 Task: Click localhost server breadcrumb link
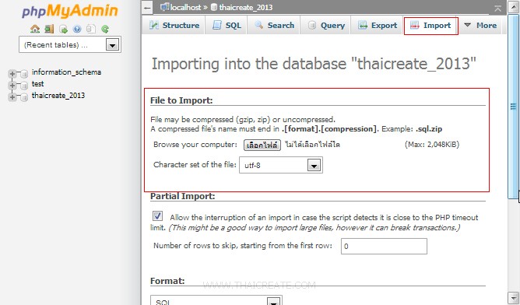(185, 7)
